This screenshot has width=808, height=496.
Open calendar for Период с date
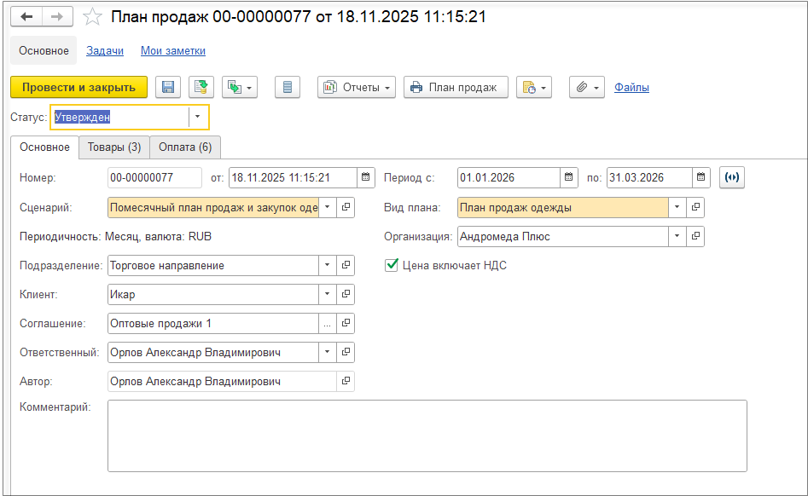[x=568, y=177]
